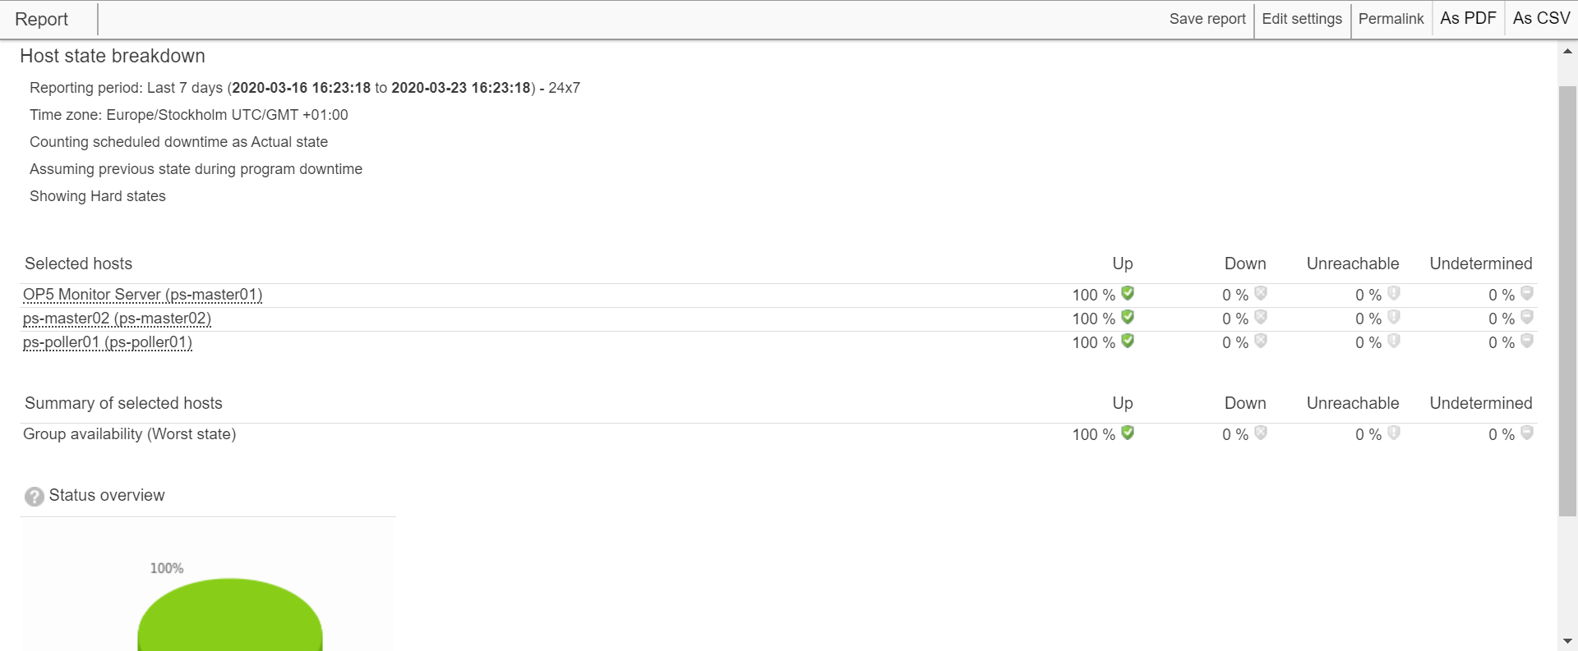
Task: Click scrollbar down arrow
Action: coord(1567,641)
